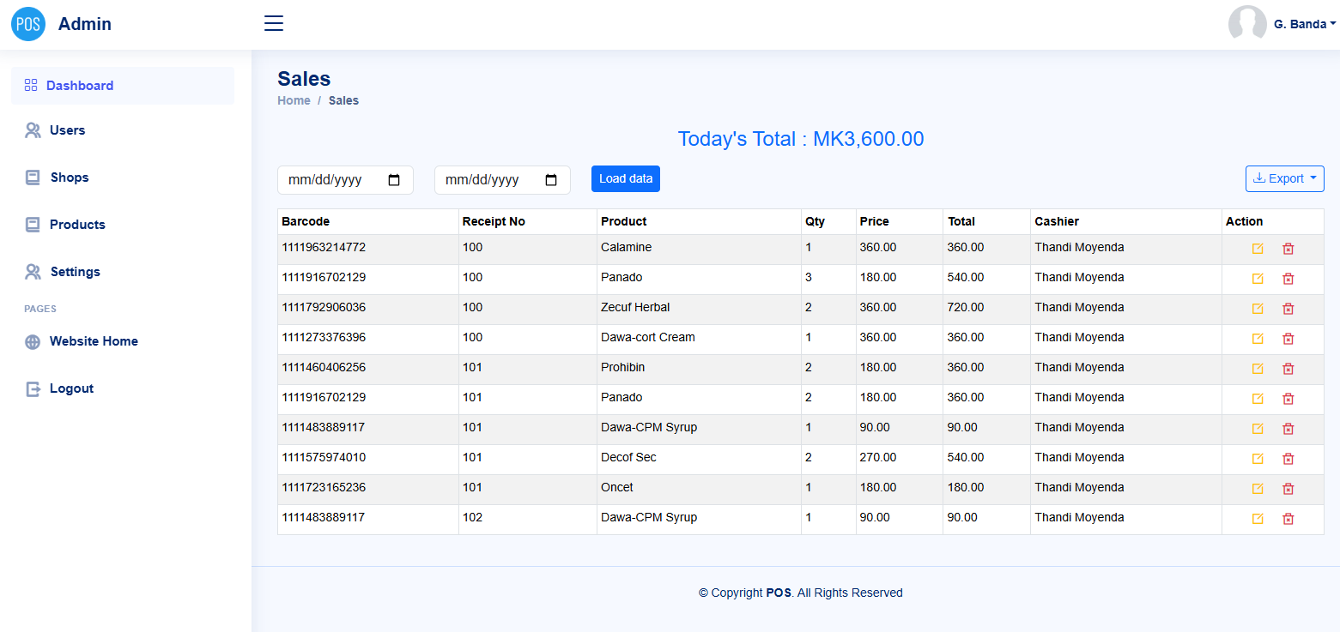Open Shops from the sidebar
Screen dimensions: 1340x632
tap(69, 178)
